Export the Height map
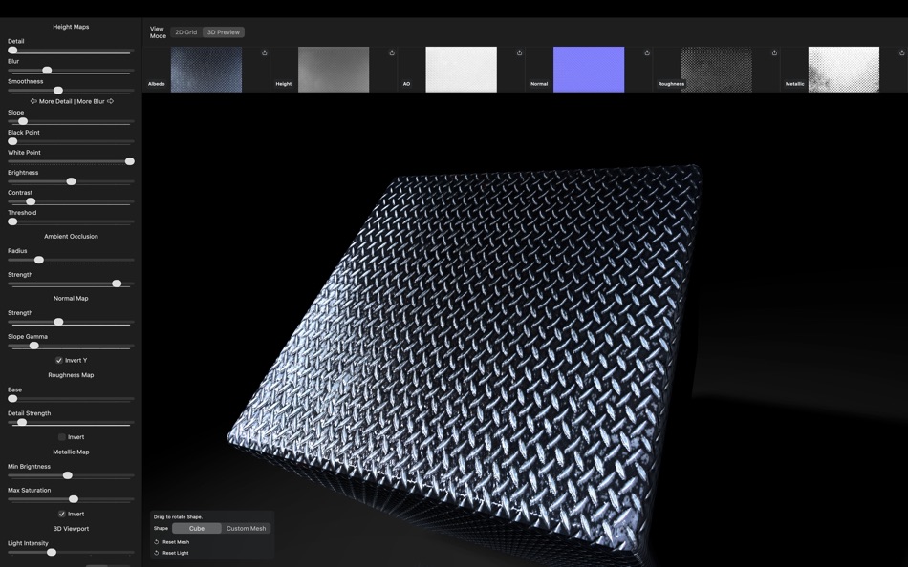Screen dimensions: 908x567 [391, 53]
